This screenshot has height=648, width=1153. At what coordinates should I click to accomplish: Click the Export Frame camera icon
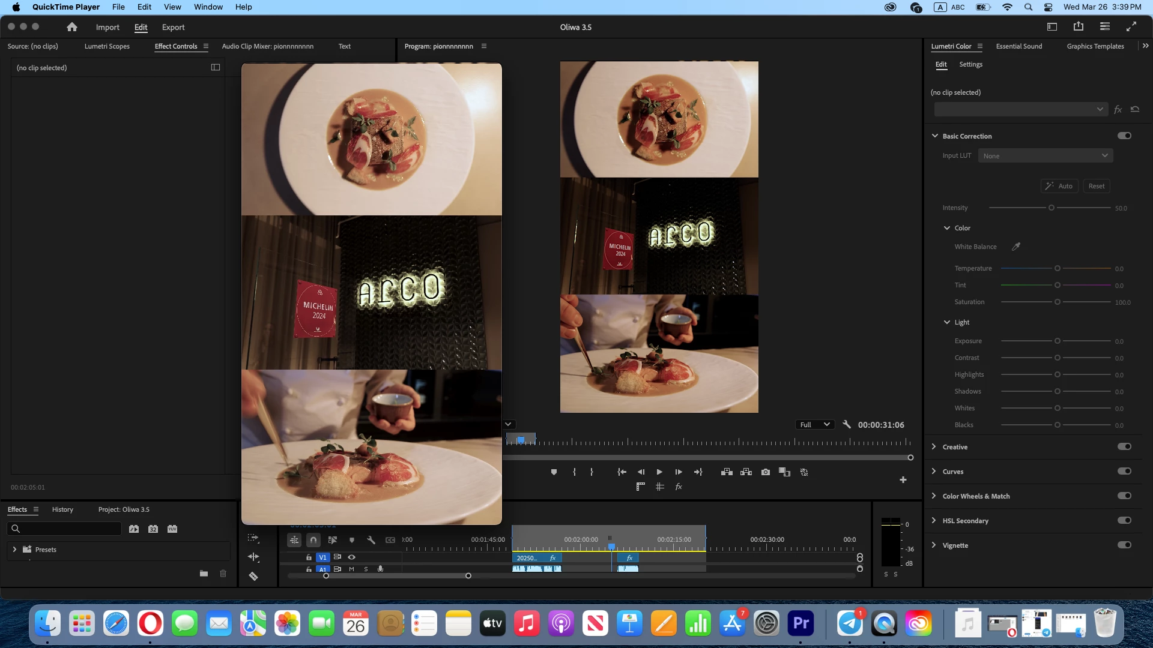765,472
